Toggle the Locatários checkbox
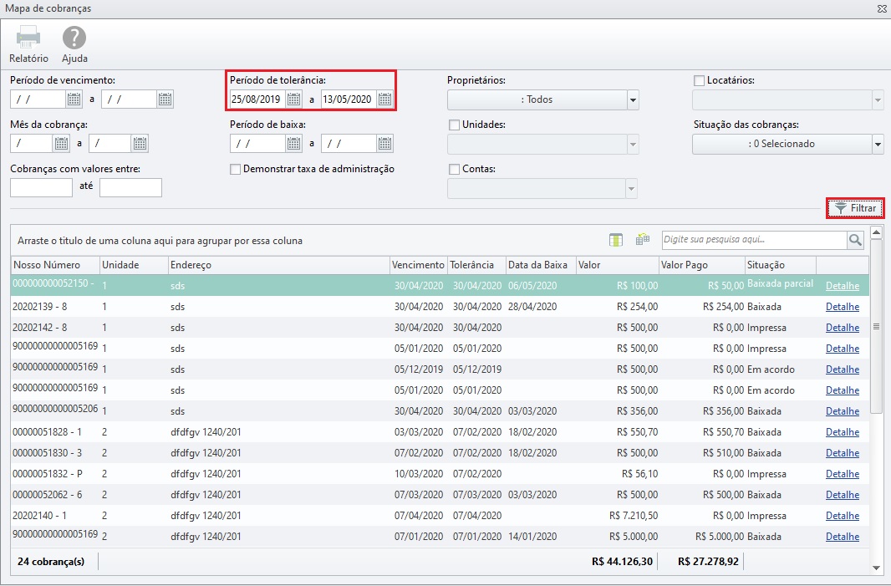This screenshot has height=586, width=891. 699,81
